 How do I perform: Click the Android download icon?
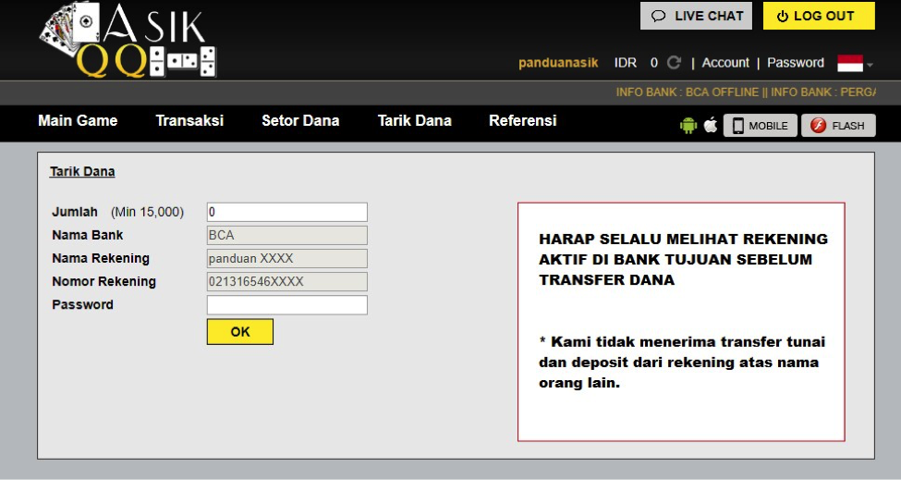click(x=688, y=126)
